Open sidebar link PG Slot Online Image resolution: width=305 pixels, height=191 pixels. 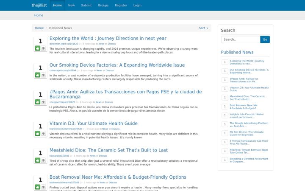[x=247, y=133]
